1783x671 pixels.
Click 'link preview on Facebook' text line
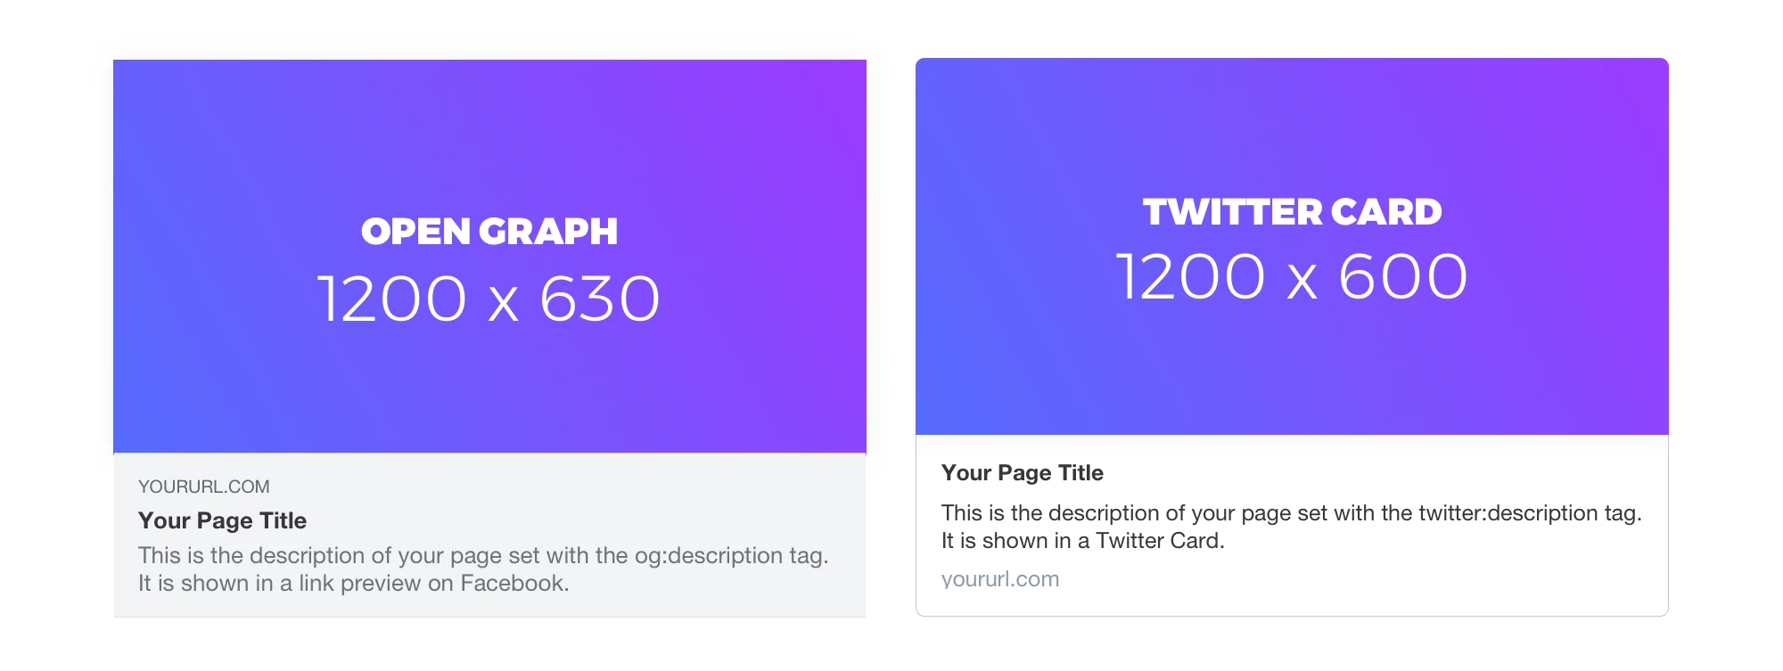[x=354, y=584]
